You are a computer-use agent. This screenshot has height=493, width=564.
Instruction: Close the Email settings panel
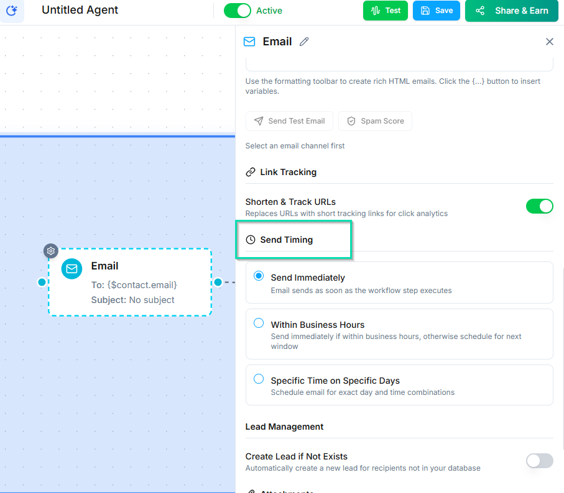(549, 42)
